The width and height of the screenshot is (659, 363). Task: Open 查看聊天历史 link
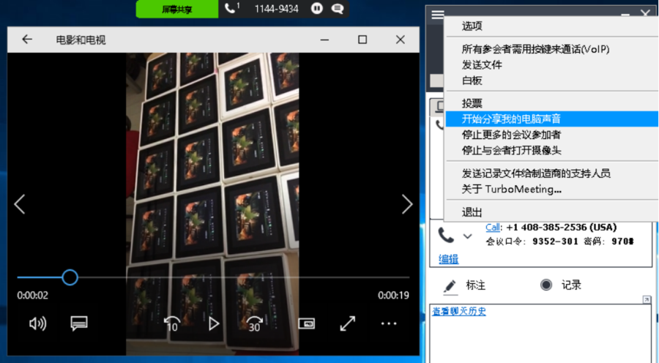[459, 311]
